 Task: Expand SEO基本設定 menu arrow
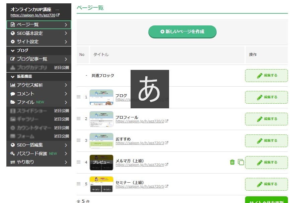[x=66, y=33]
